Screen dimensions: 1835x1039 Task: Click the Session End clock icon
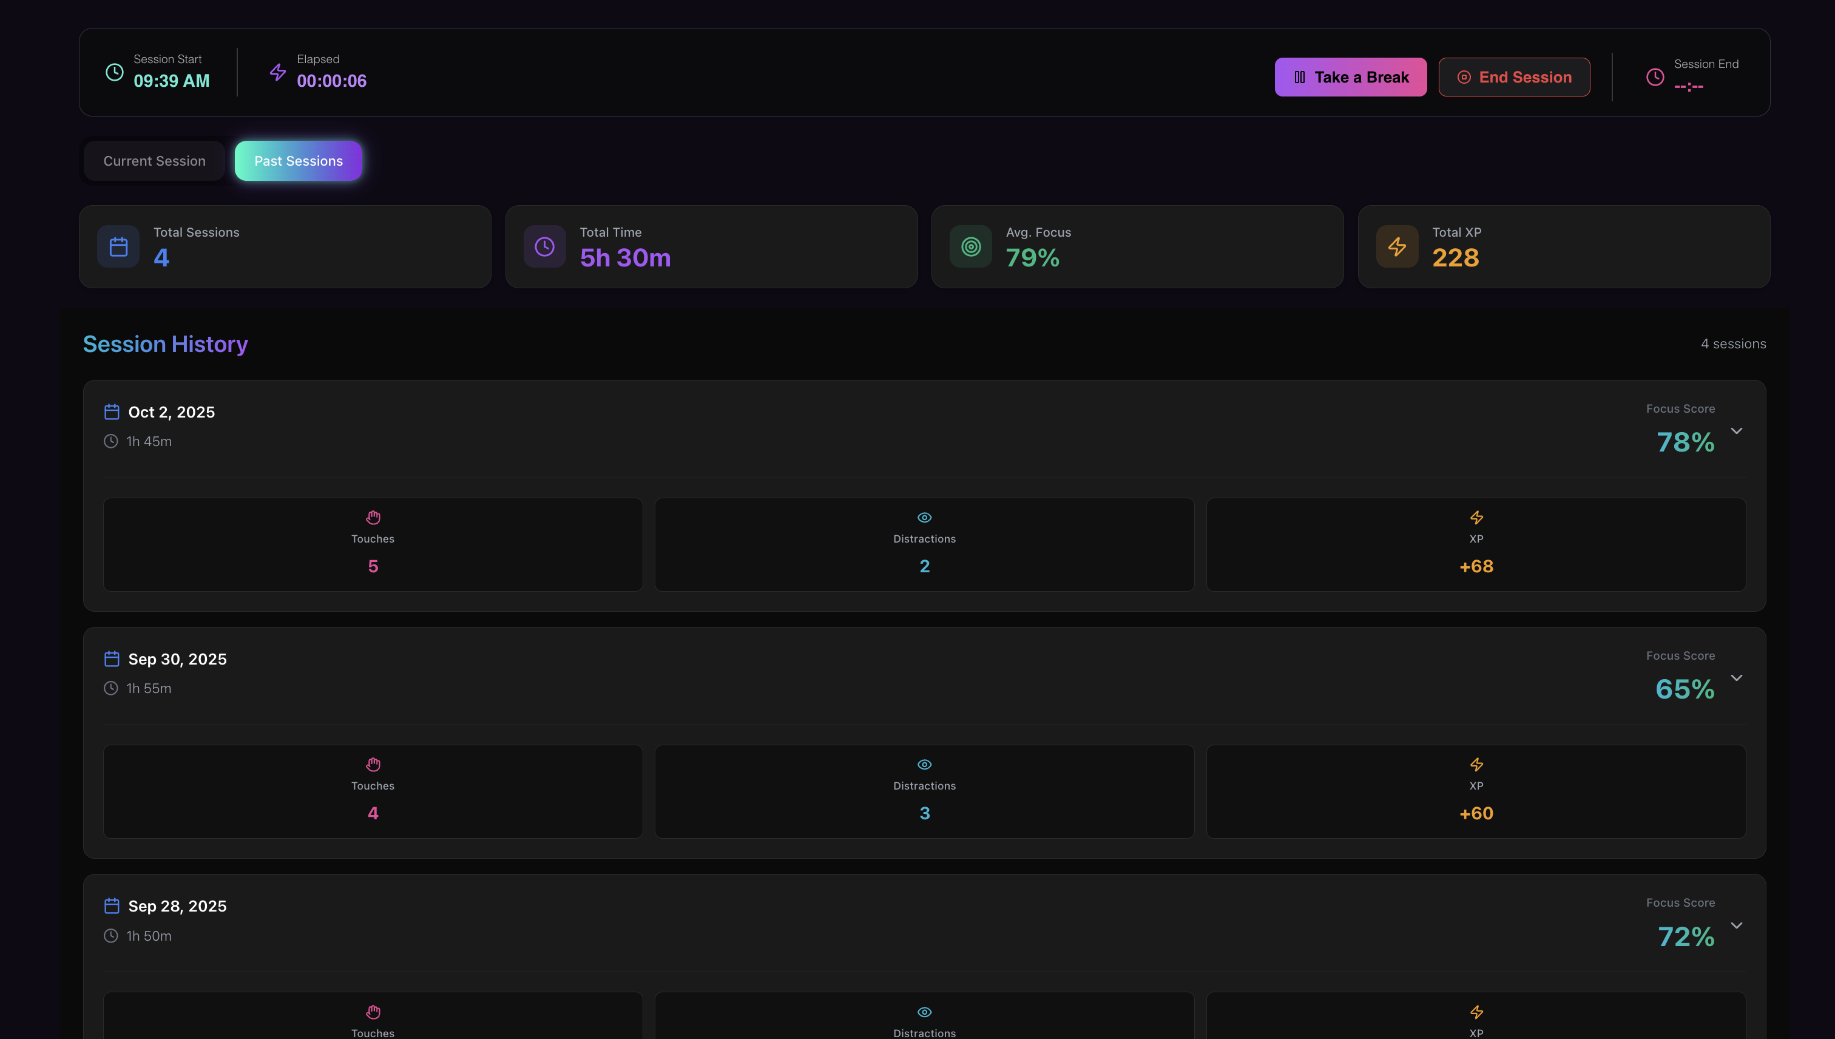click(1655, 77)
